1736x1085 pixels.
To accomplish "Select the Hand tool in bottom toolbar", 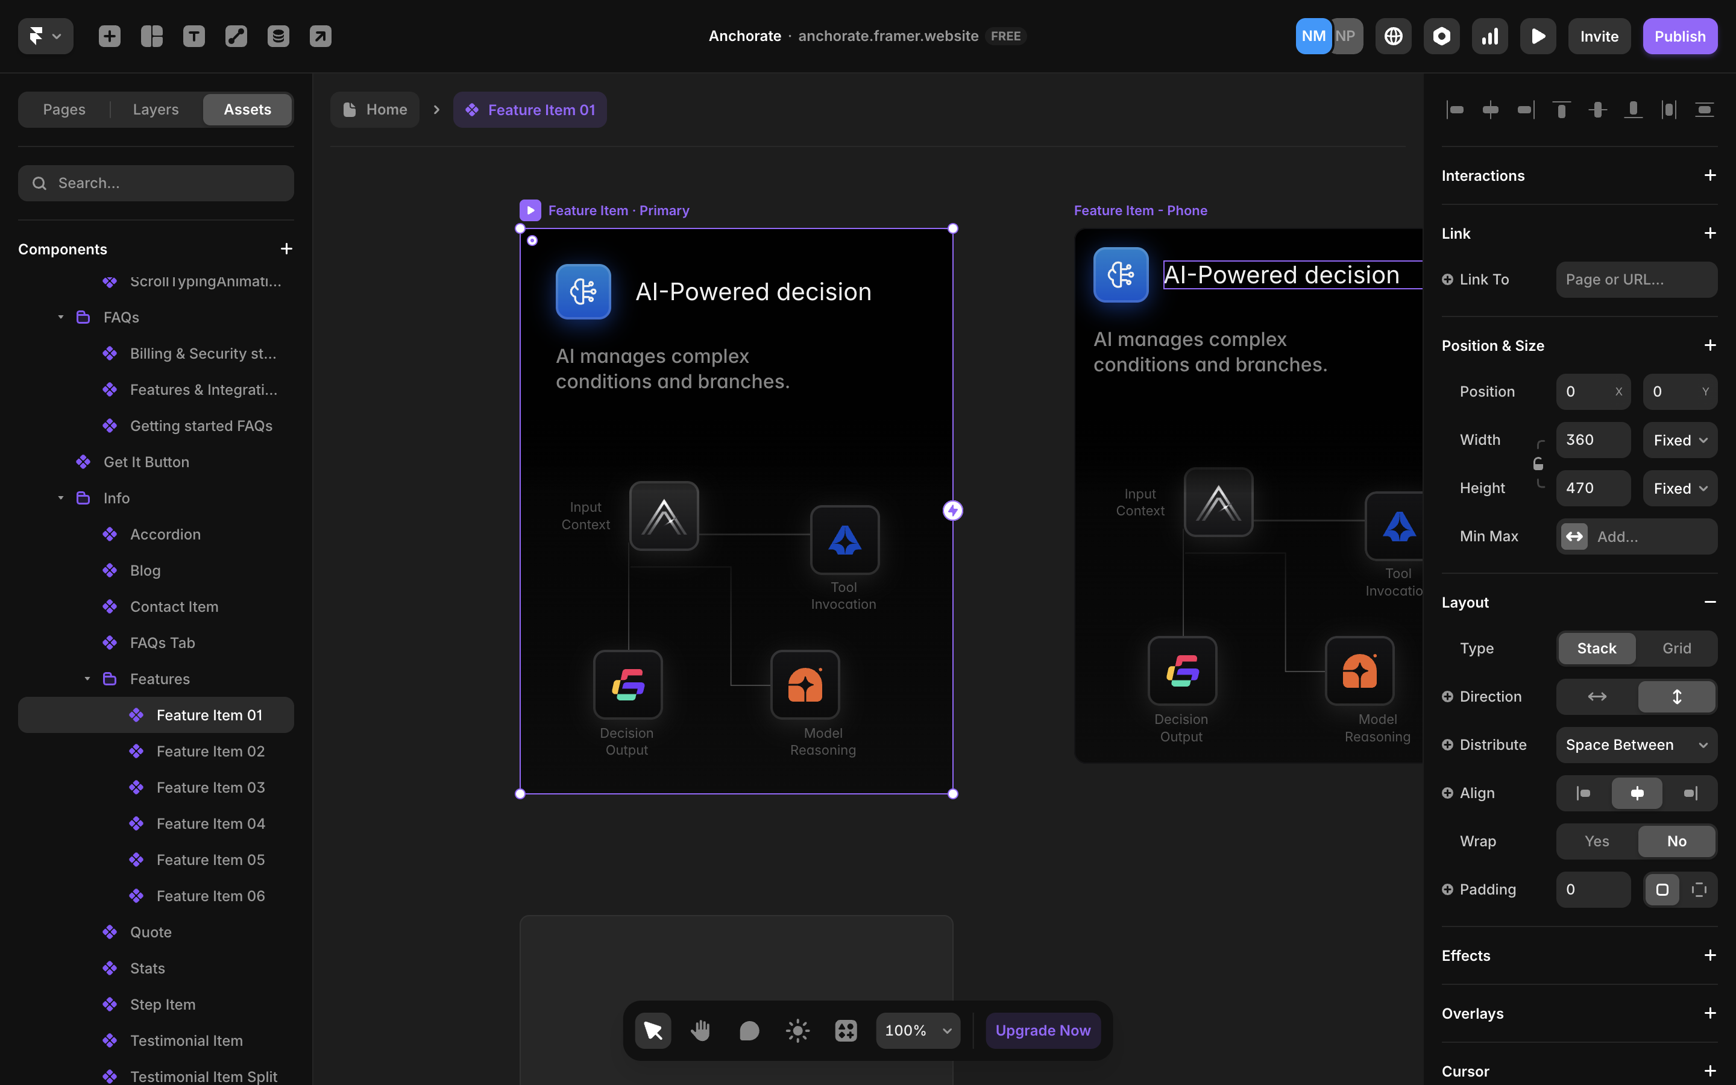I will 700,1031.
